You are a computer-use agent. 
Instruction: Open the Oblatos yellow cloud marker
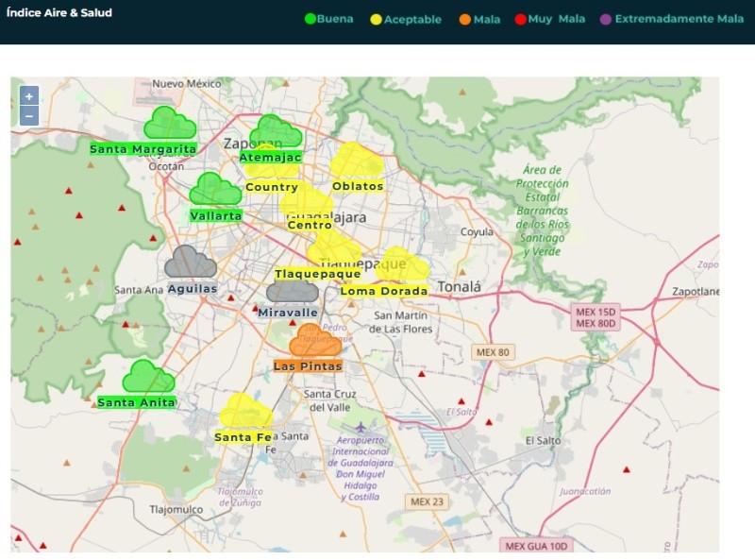(356, 161)
